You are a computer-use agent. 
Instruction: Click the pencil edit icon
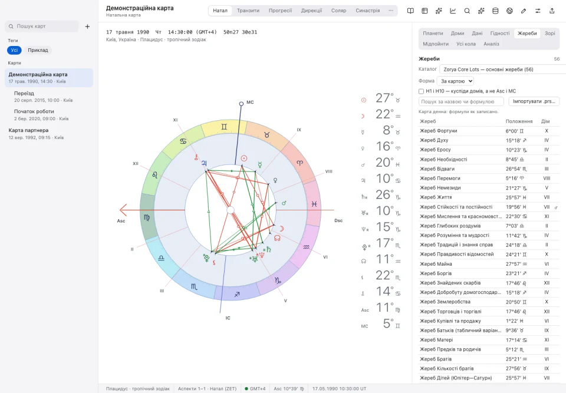tap(524, 11)
